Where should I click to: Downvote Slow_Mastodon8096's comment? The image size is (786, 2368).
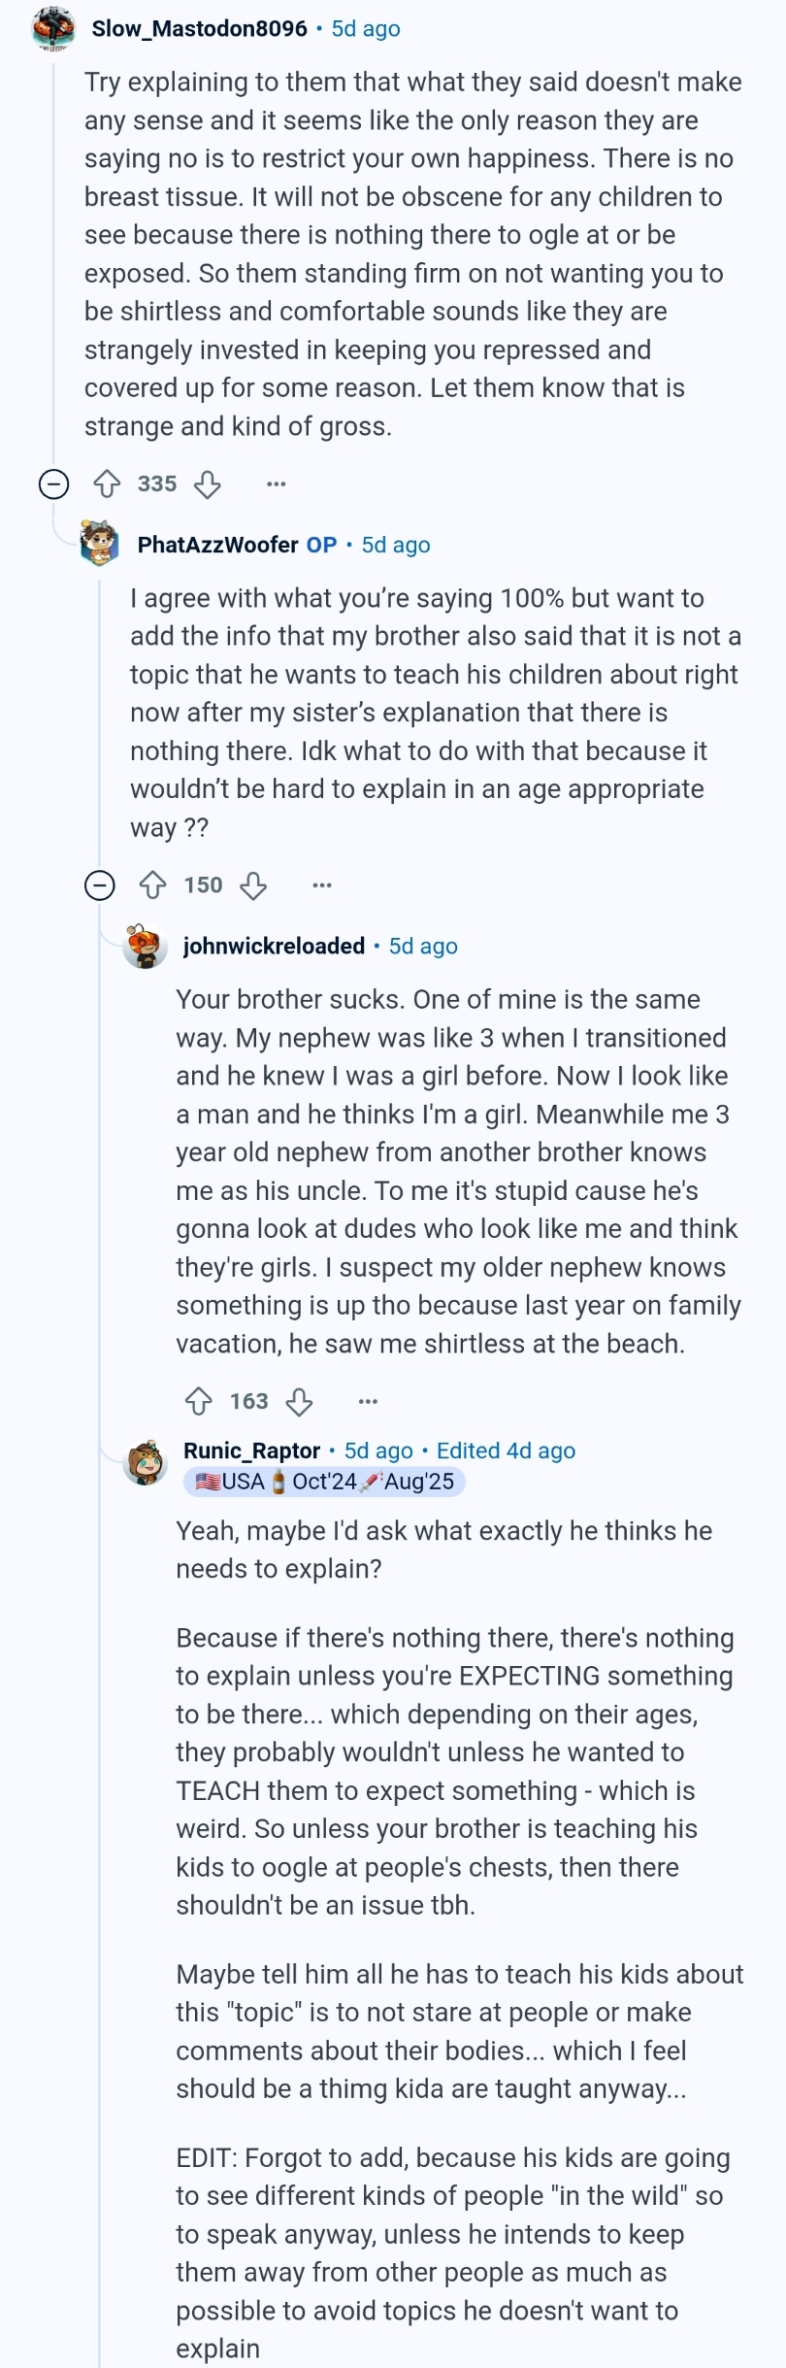tap(208, 484)
